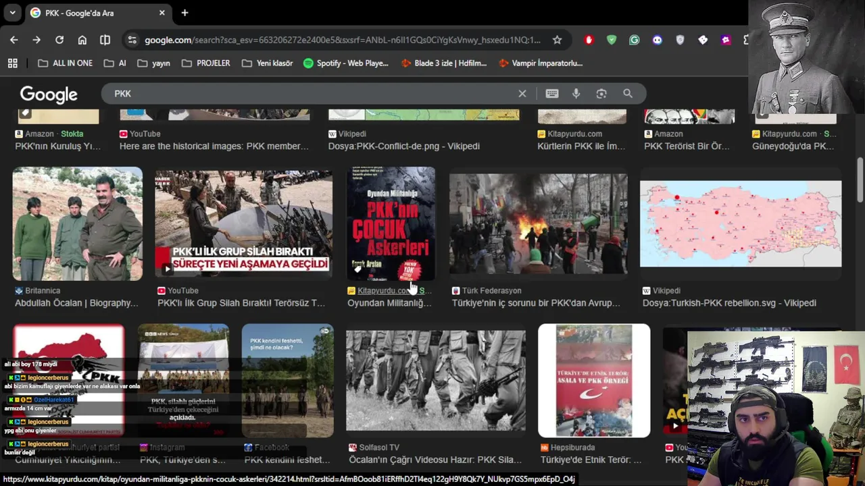Close the PKK - Google'da Ara tab
Image resolution: width=865 pixels, height=486 pixels.
click(162, 13)
